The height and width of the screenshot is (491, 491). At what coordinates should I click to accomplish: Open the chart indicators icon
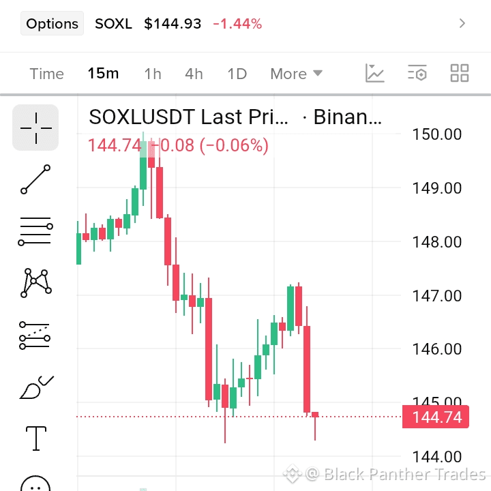click(374, 73)
